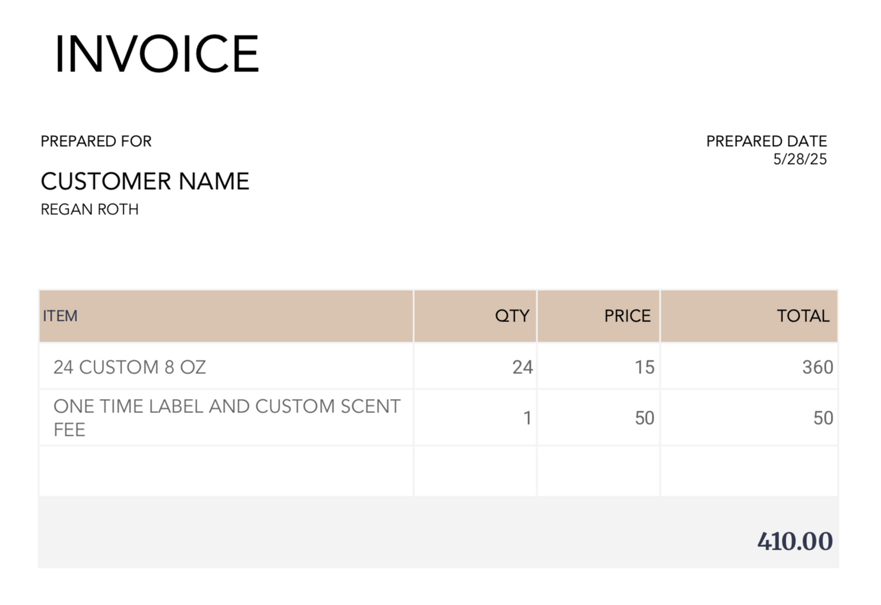
Task: Click the PREPARED FOR label
Action: coord(96,141)
